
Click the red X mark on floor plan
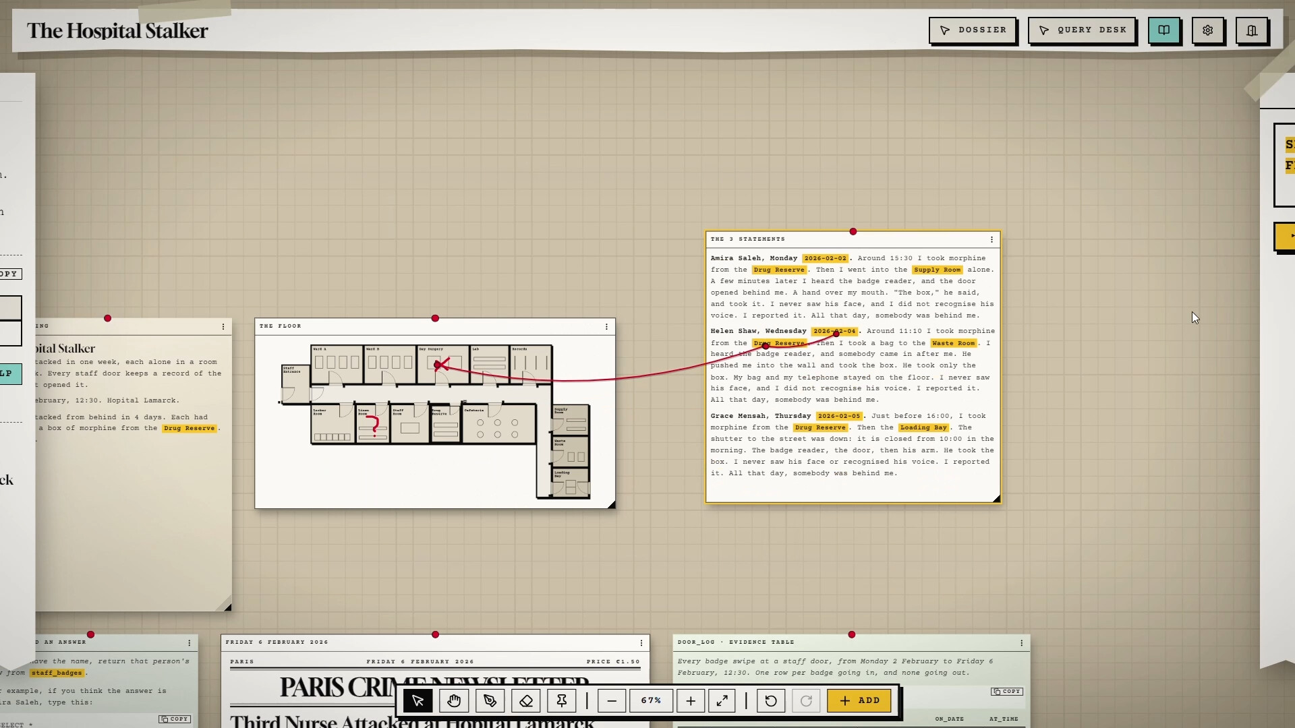click(x=442, y=365)
